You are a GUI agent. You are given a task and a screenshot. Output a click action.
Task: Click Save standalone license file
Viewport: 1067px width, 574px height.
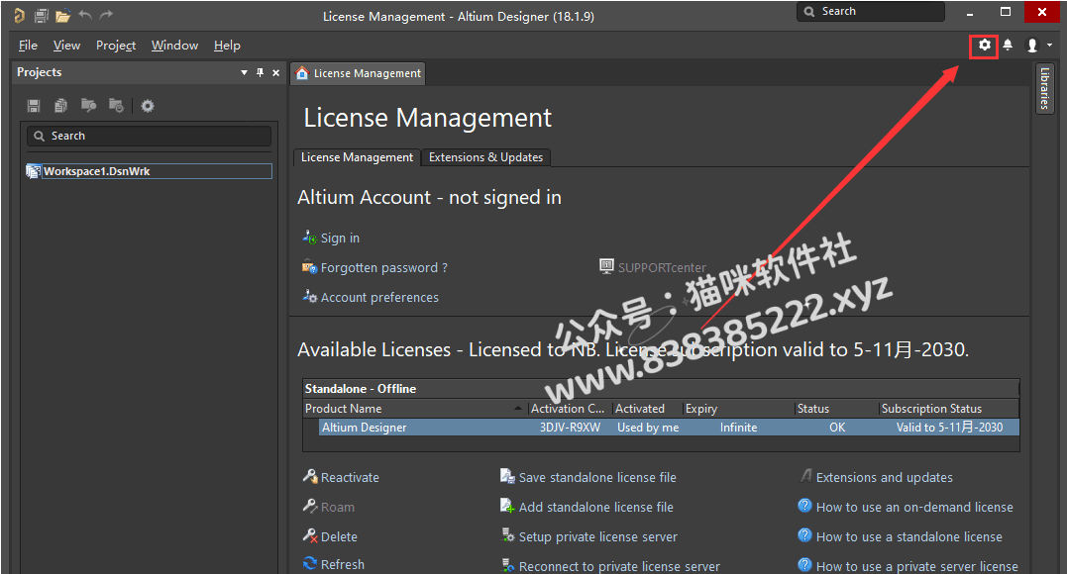coord(597,477)
